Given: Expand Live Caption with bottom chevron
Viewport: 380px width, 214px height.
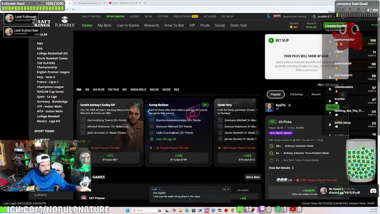Looking at the screenshot, I should tap(190, 200).
